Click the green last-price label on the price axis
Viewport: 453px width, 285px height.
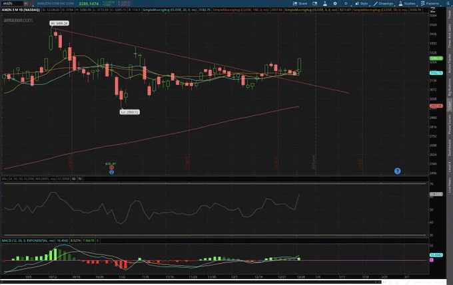coord(436,58)
